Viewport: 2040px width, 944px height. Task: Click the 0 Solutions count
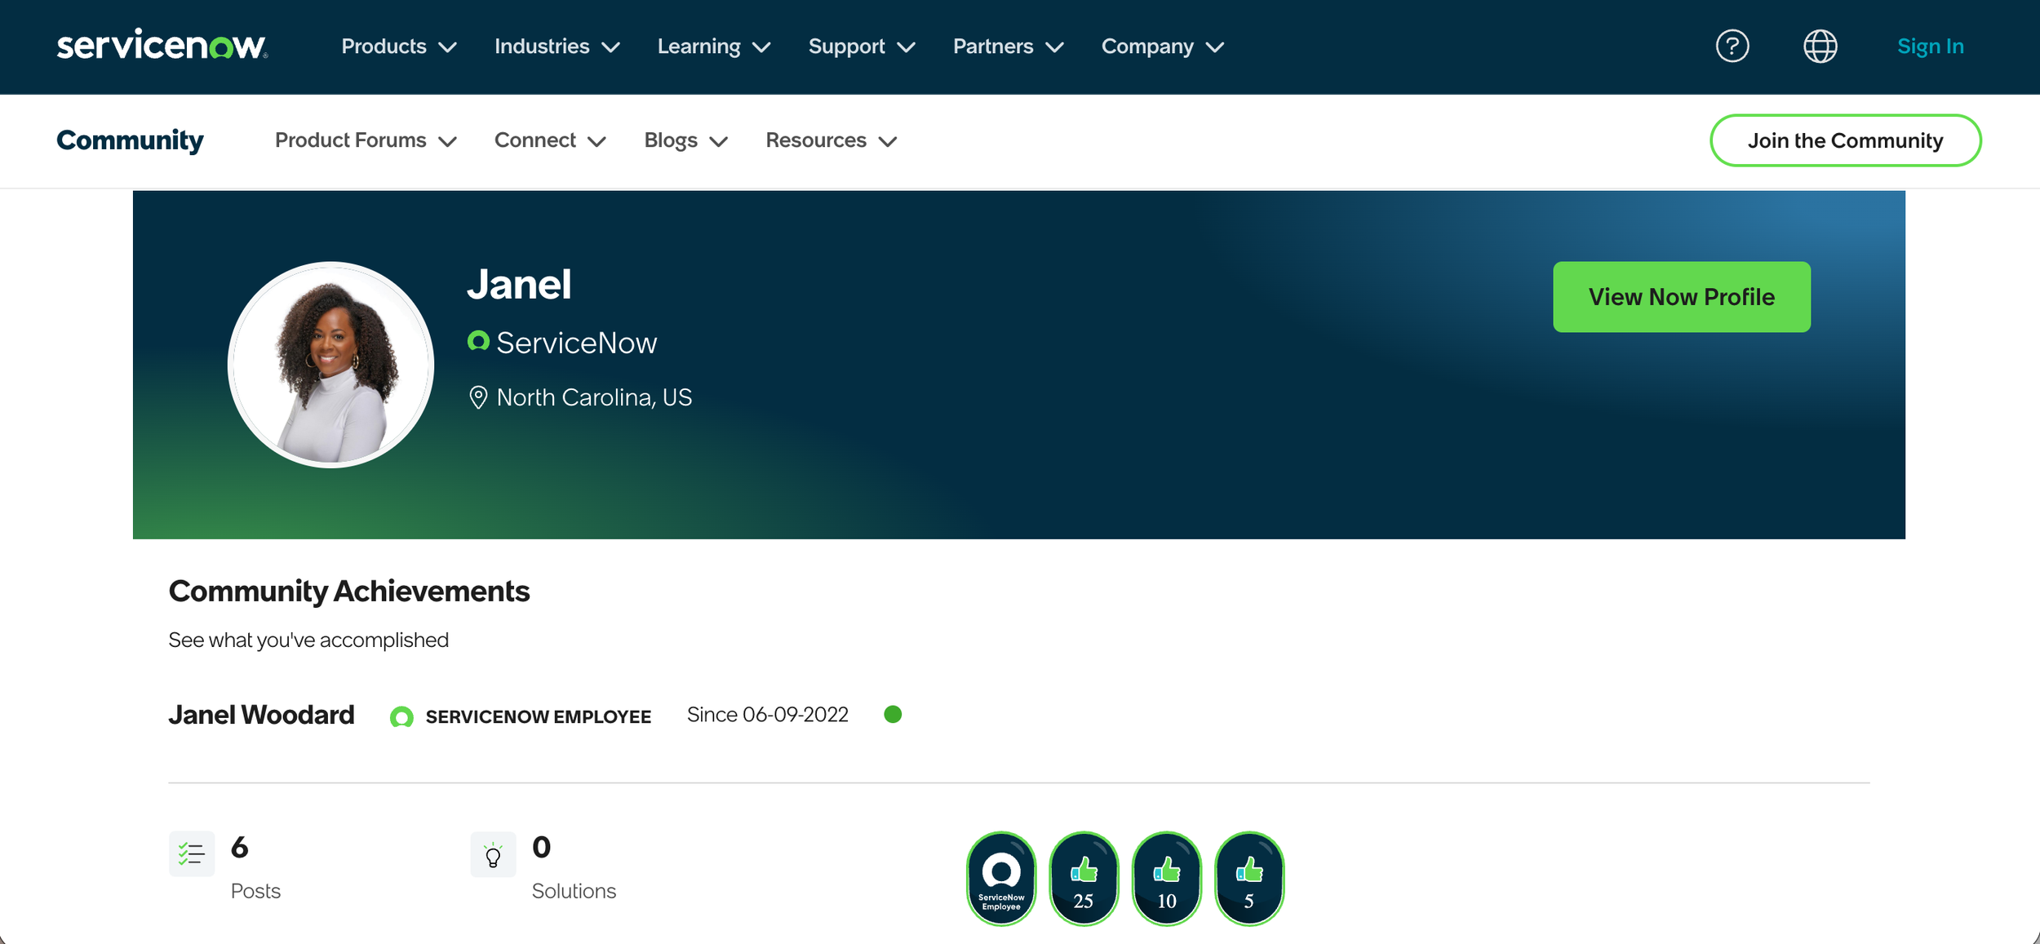coord(541,848)
